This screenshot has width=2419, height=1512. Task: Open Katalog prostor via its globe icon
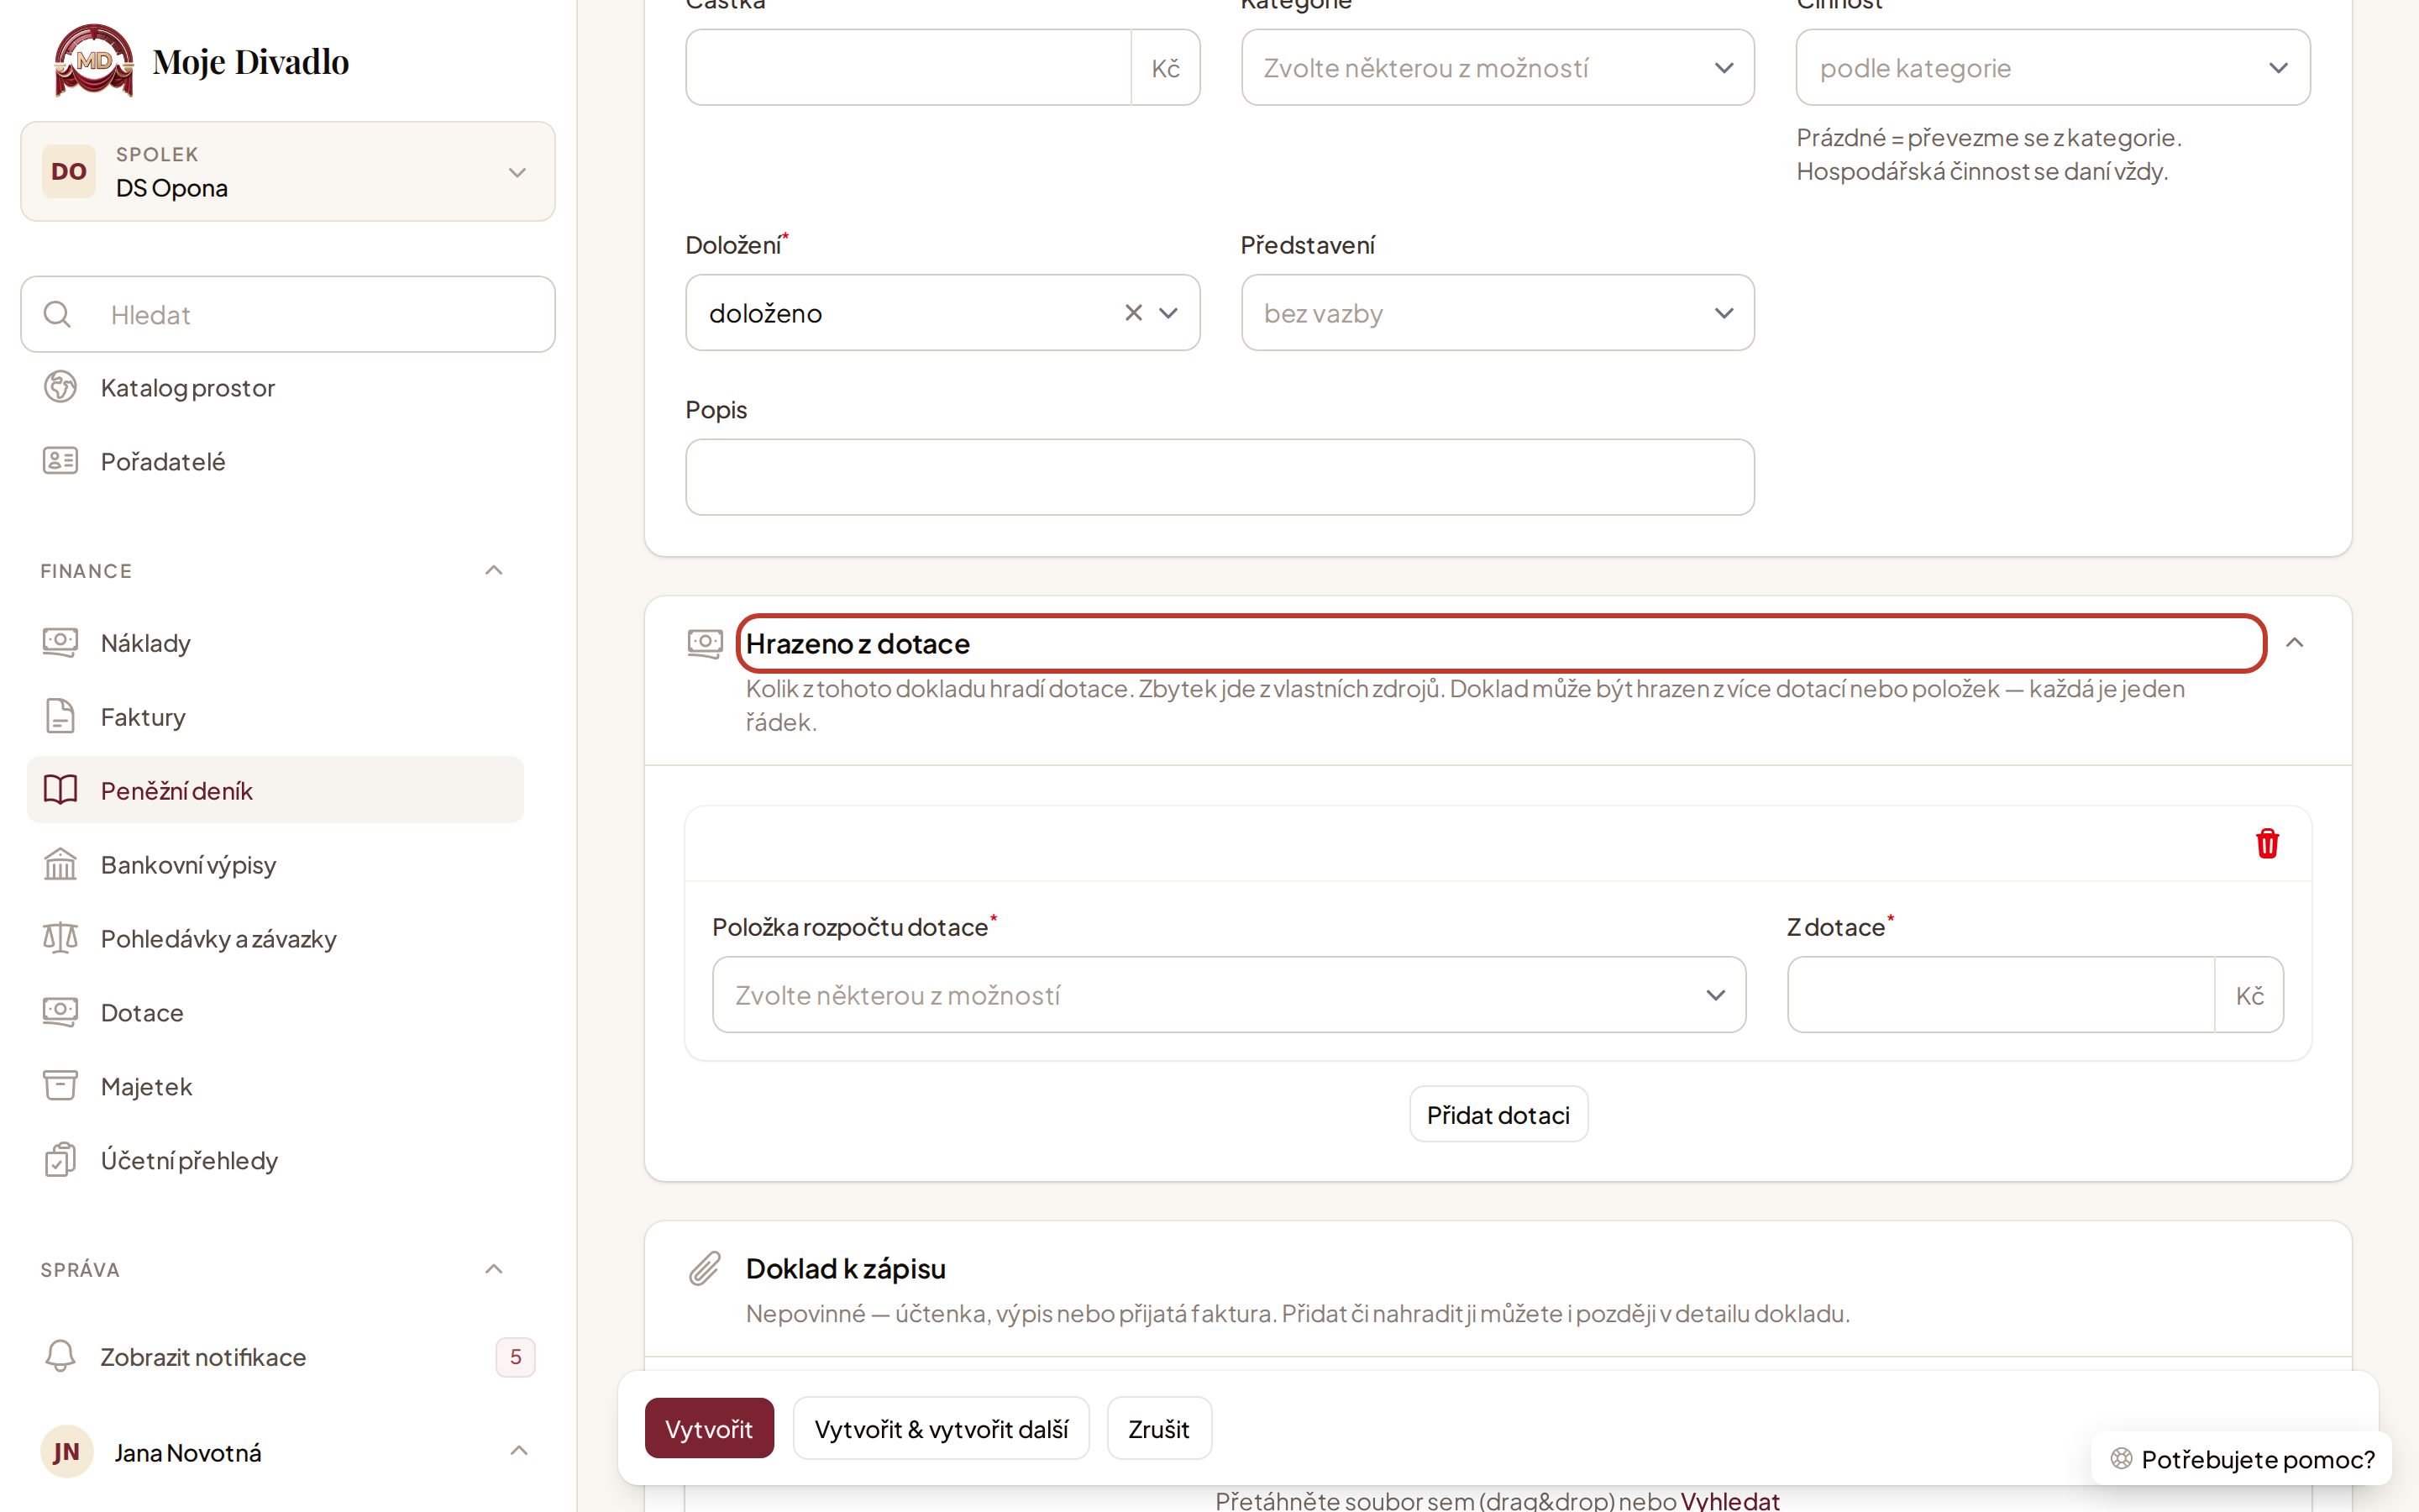pyautogui.click(x=60, y=387)
